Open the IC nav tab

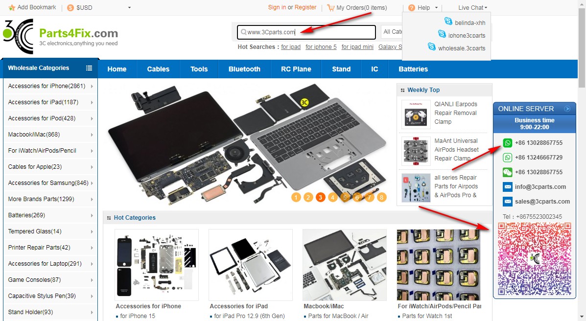pyautogui.click(x=375, y=69)
